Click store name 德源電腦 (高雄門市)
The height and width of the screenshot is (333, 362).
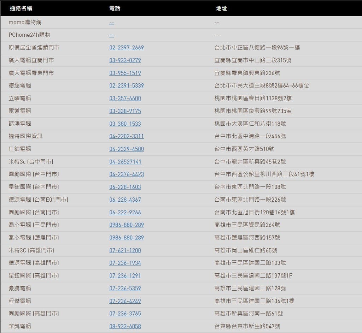(34, 263)
